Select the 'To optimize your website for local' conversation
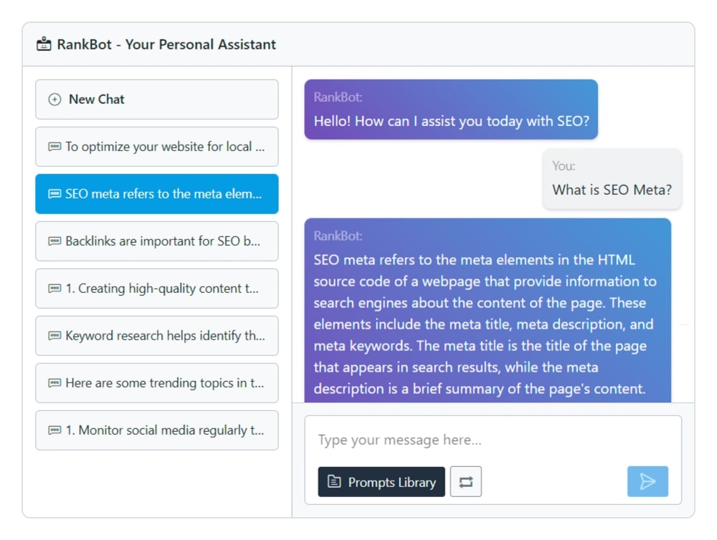 156,146
